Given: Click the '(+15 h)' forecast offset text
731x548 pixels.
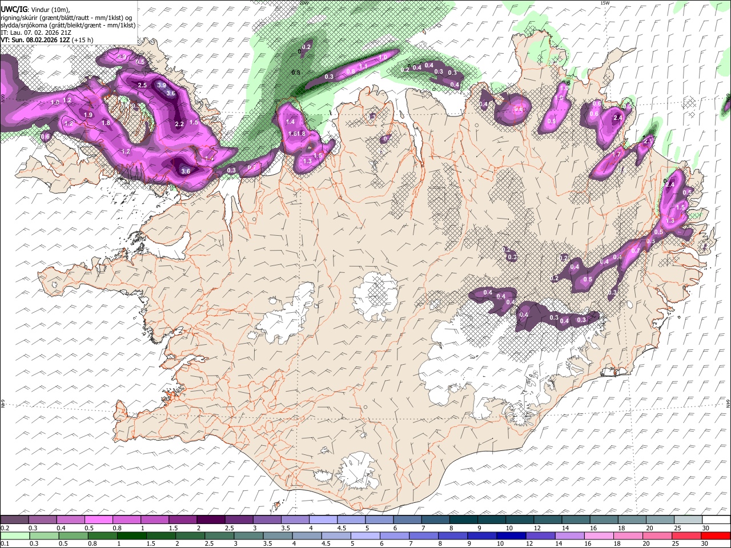Looking at the screenshot, I should coord(83,40).
